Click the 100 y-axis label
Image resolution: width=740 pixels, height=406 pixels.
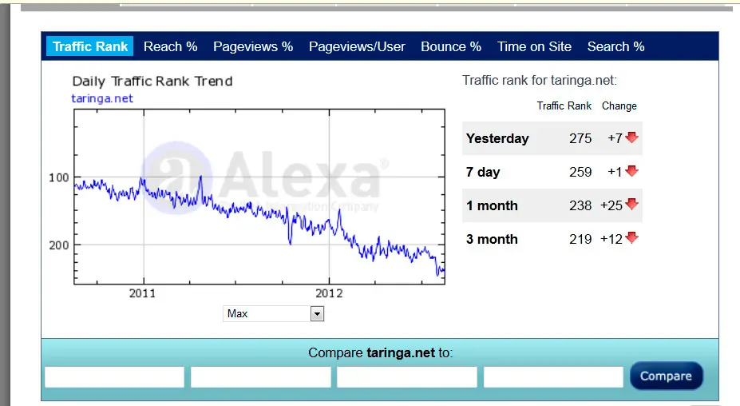click(x=59, y=177)
